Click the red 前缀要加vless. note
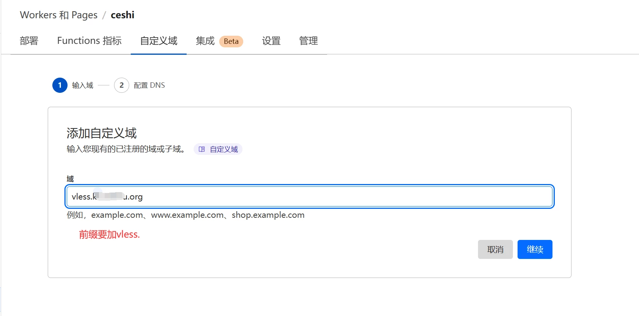 coord(109,234)
